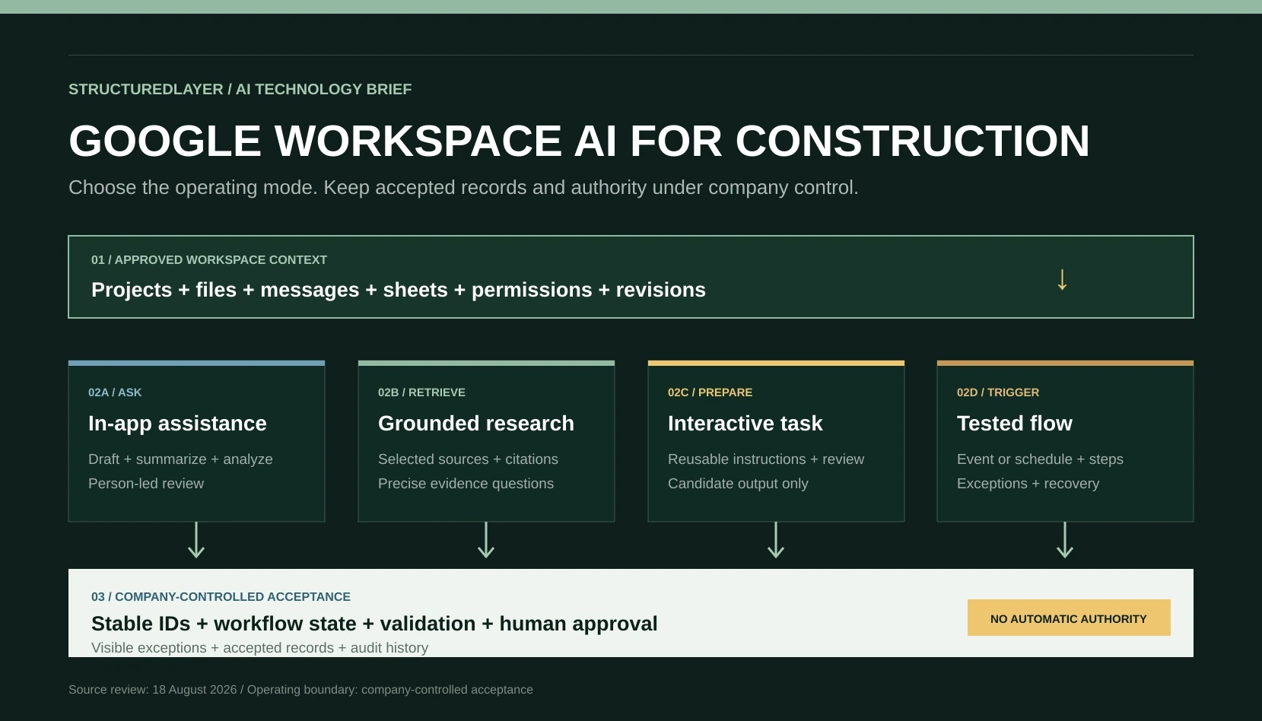Select the In-app assistance heading

tap(177, 424)
